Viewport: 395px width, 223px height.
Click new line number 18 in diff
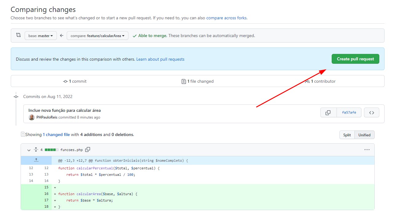click(46, 206)
